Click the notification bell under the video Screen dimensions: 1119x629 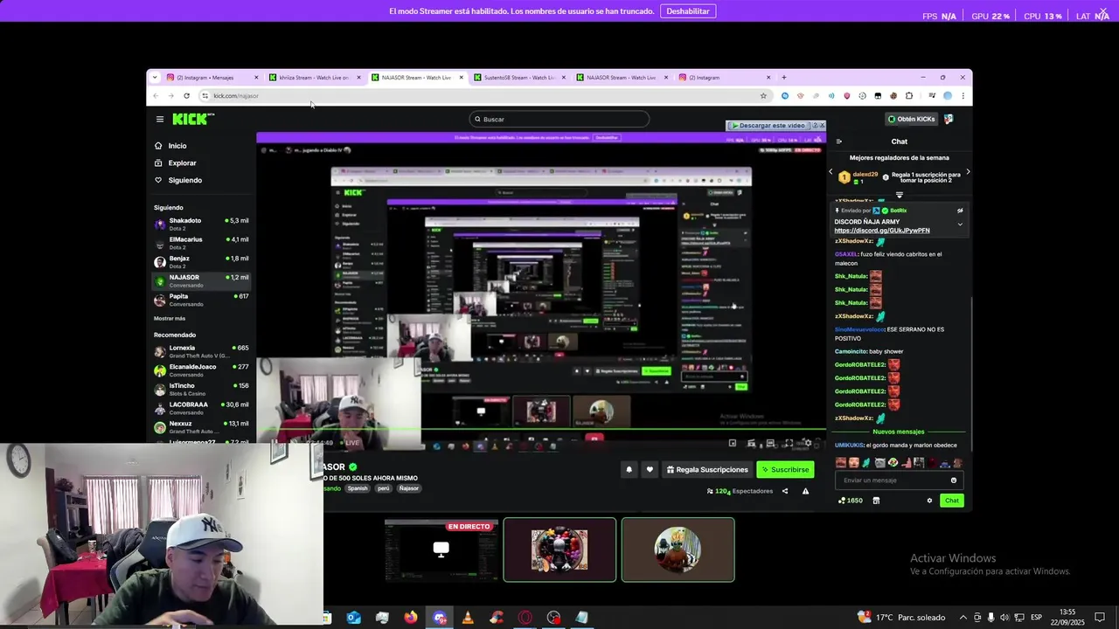coord(629,470)
